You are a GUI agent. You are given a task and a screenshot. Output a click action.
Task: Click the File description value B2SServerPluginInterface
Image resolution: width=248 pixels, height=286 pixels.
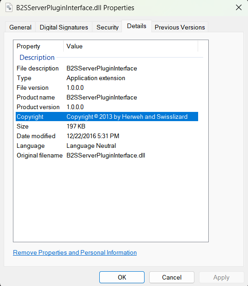coord(102,69)
